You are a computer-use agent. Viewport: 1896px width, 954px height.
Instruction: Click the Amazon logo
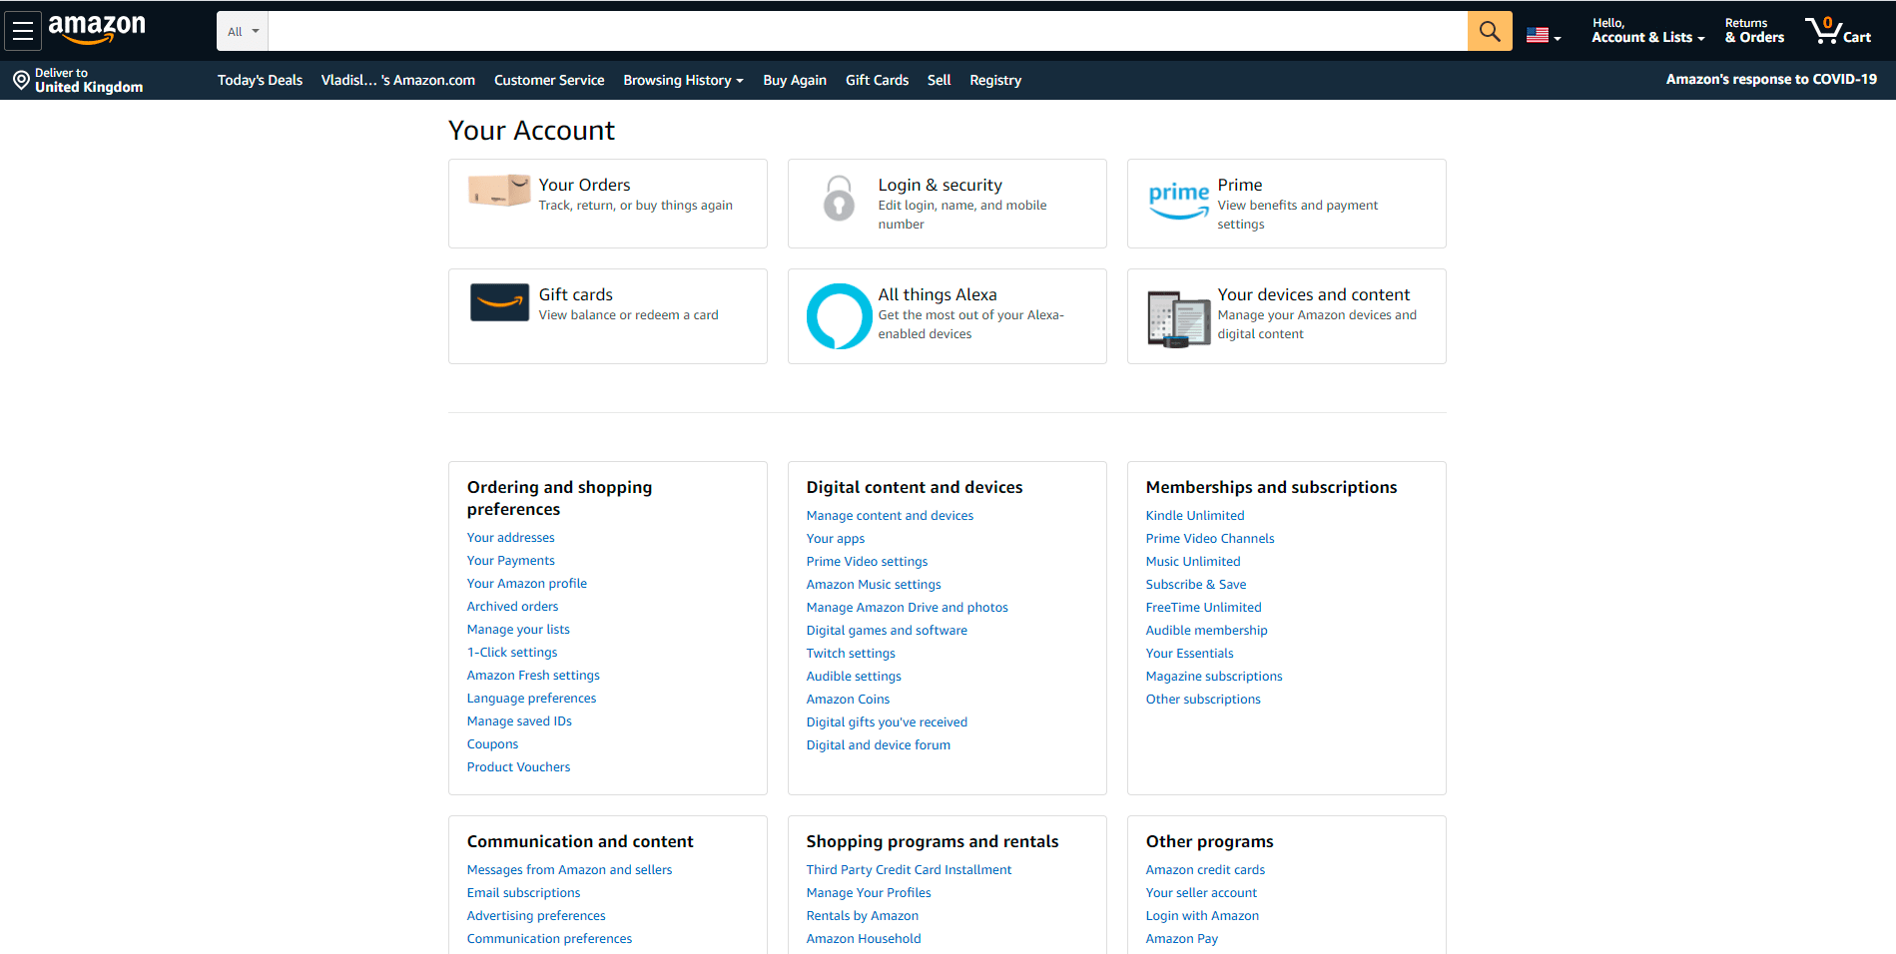click(97, 30)
